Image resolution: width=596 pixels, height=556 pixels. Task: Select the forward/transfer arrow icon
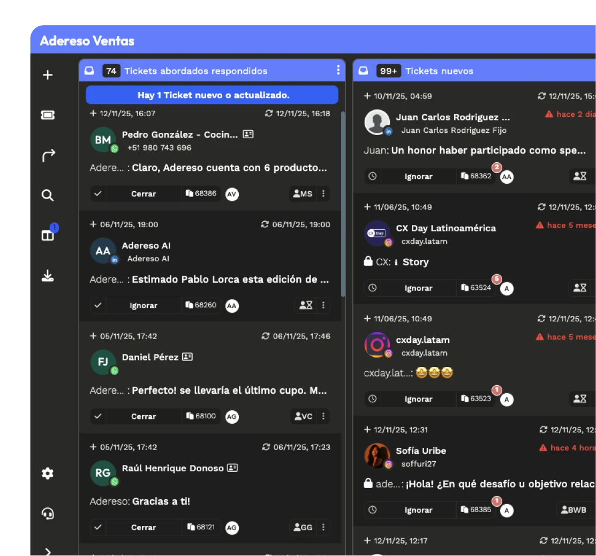tap(47, 155)
